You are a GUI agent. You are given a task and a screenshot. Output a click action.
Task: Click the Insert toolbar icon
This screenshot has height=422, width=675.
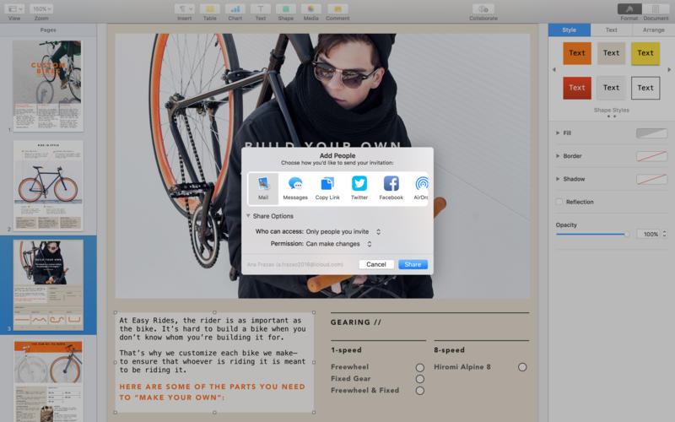click(x=184, y=9)
